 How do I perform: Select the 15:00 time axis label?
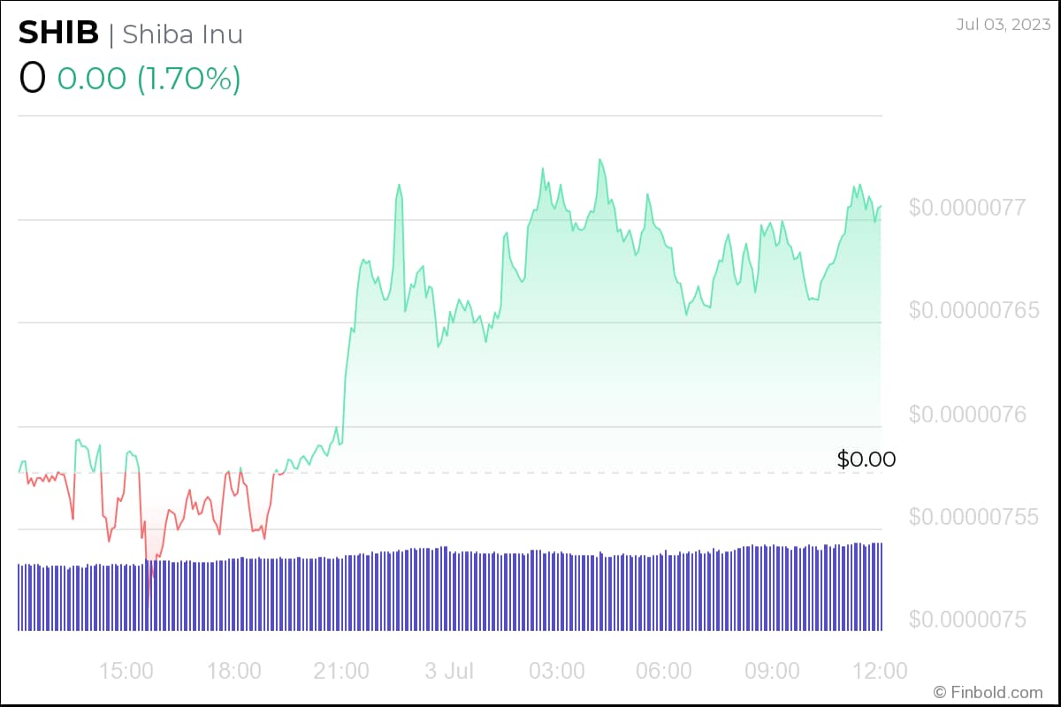coord(126,671)
